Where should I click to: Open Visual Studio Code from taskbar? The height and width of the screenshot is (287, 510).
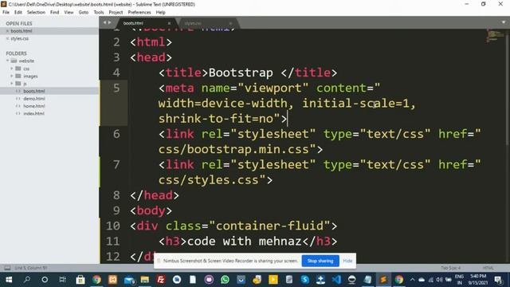[x=336, y=280]
